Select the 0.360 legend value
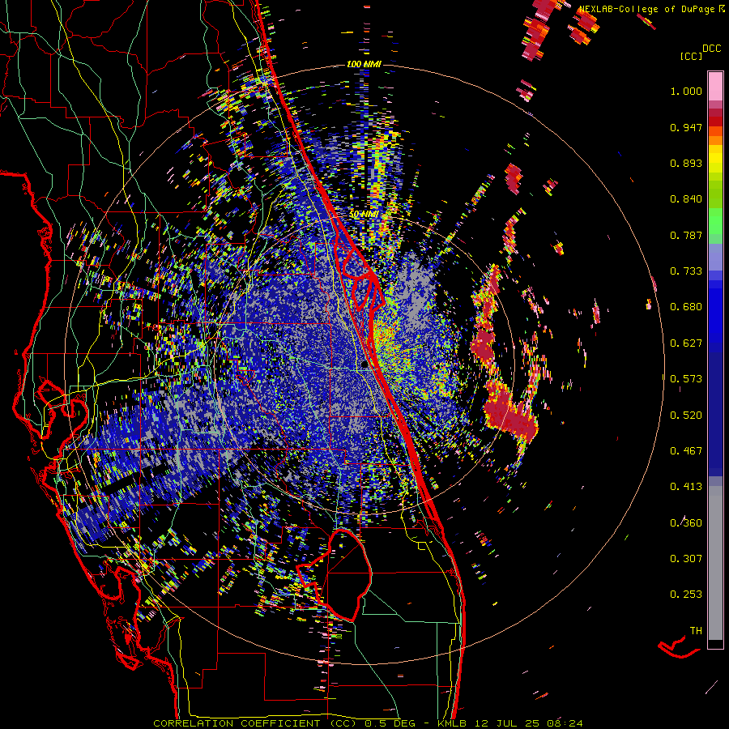 (x=686, y=523)
